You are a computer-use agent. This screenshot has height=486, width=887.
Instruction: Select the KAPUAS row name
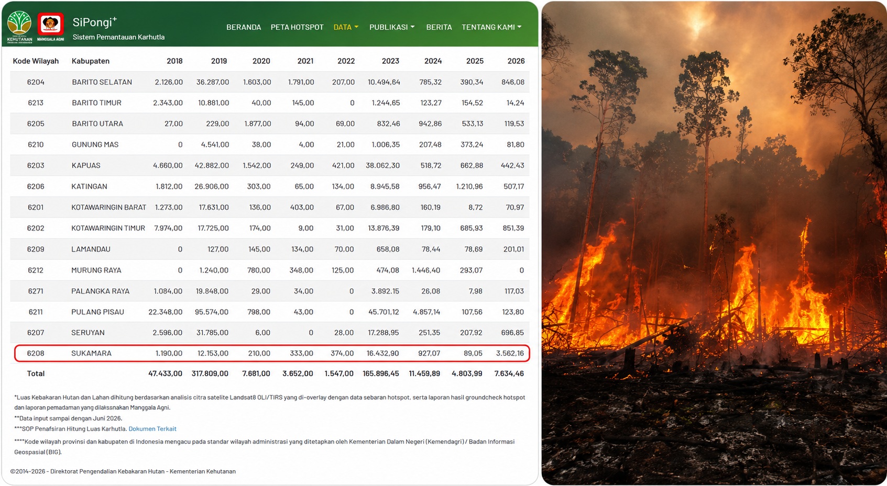tap(86, 166)
